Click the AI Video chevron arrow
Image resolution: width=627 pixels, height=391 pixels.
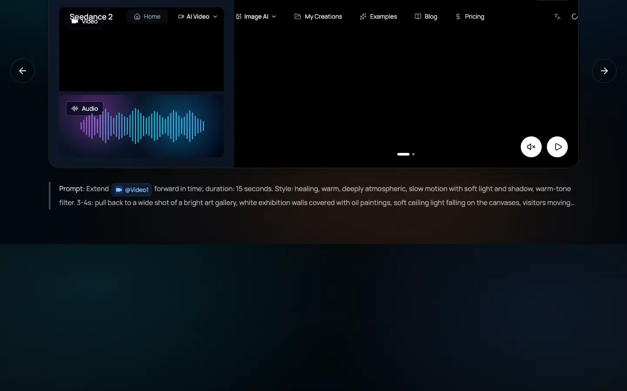tap(215, 17)
